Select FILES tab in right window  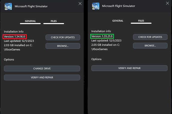coord(141,21)
